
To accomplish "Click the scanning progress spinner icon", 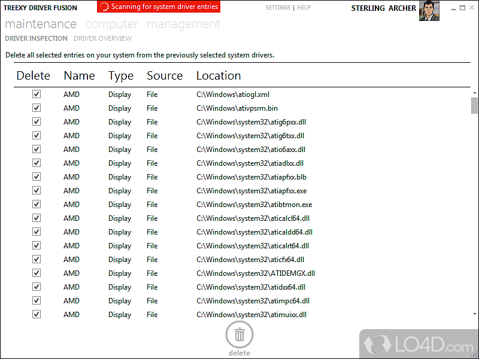I will pos(105,7).
